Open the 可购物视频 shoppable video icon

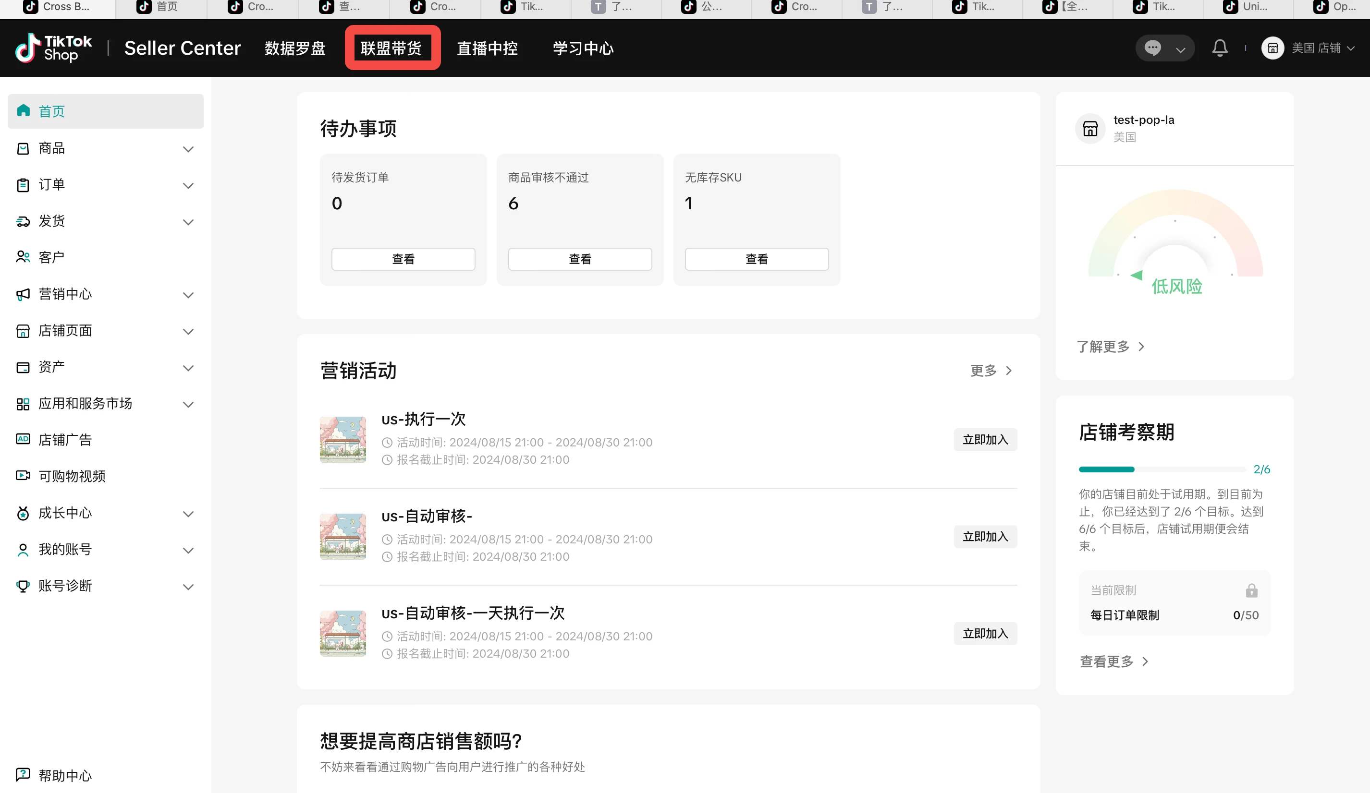[x=22, y=476]
